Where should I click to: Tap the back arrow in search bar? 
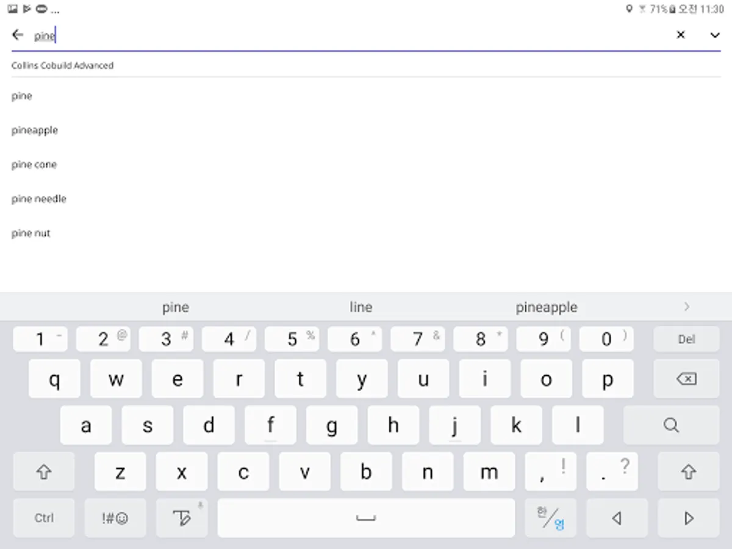click(18, 35)
